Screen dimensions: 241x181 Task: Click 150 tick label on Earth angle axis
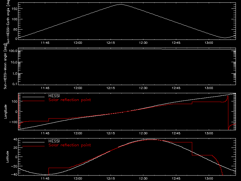point(14,9)
